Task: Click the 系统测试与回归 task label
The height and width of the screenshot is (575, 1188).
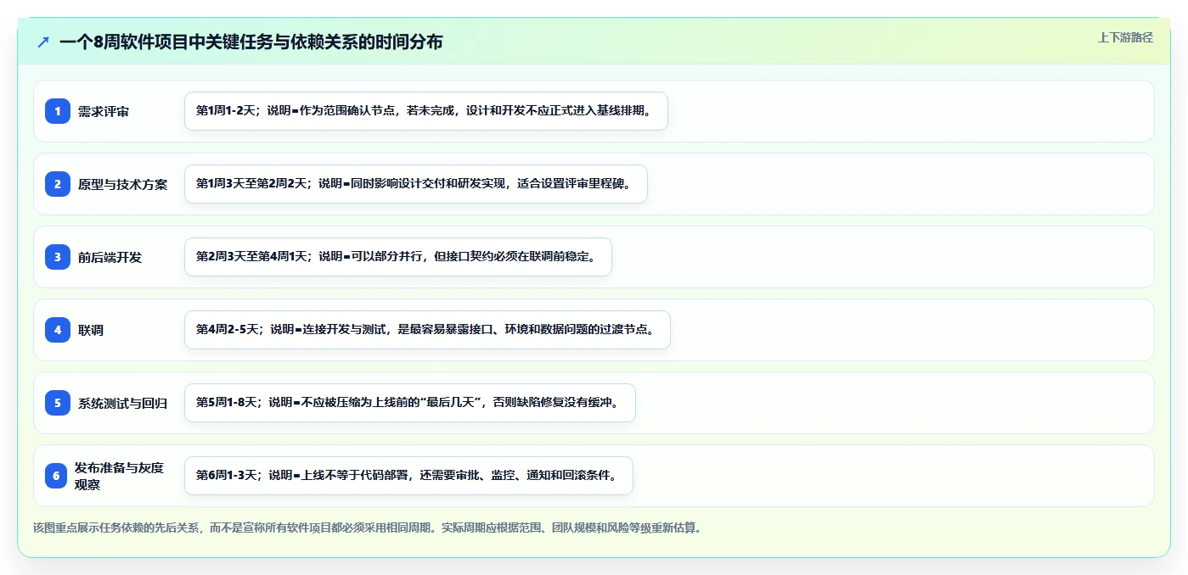Action: tap(123, 403)
